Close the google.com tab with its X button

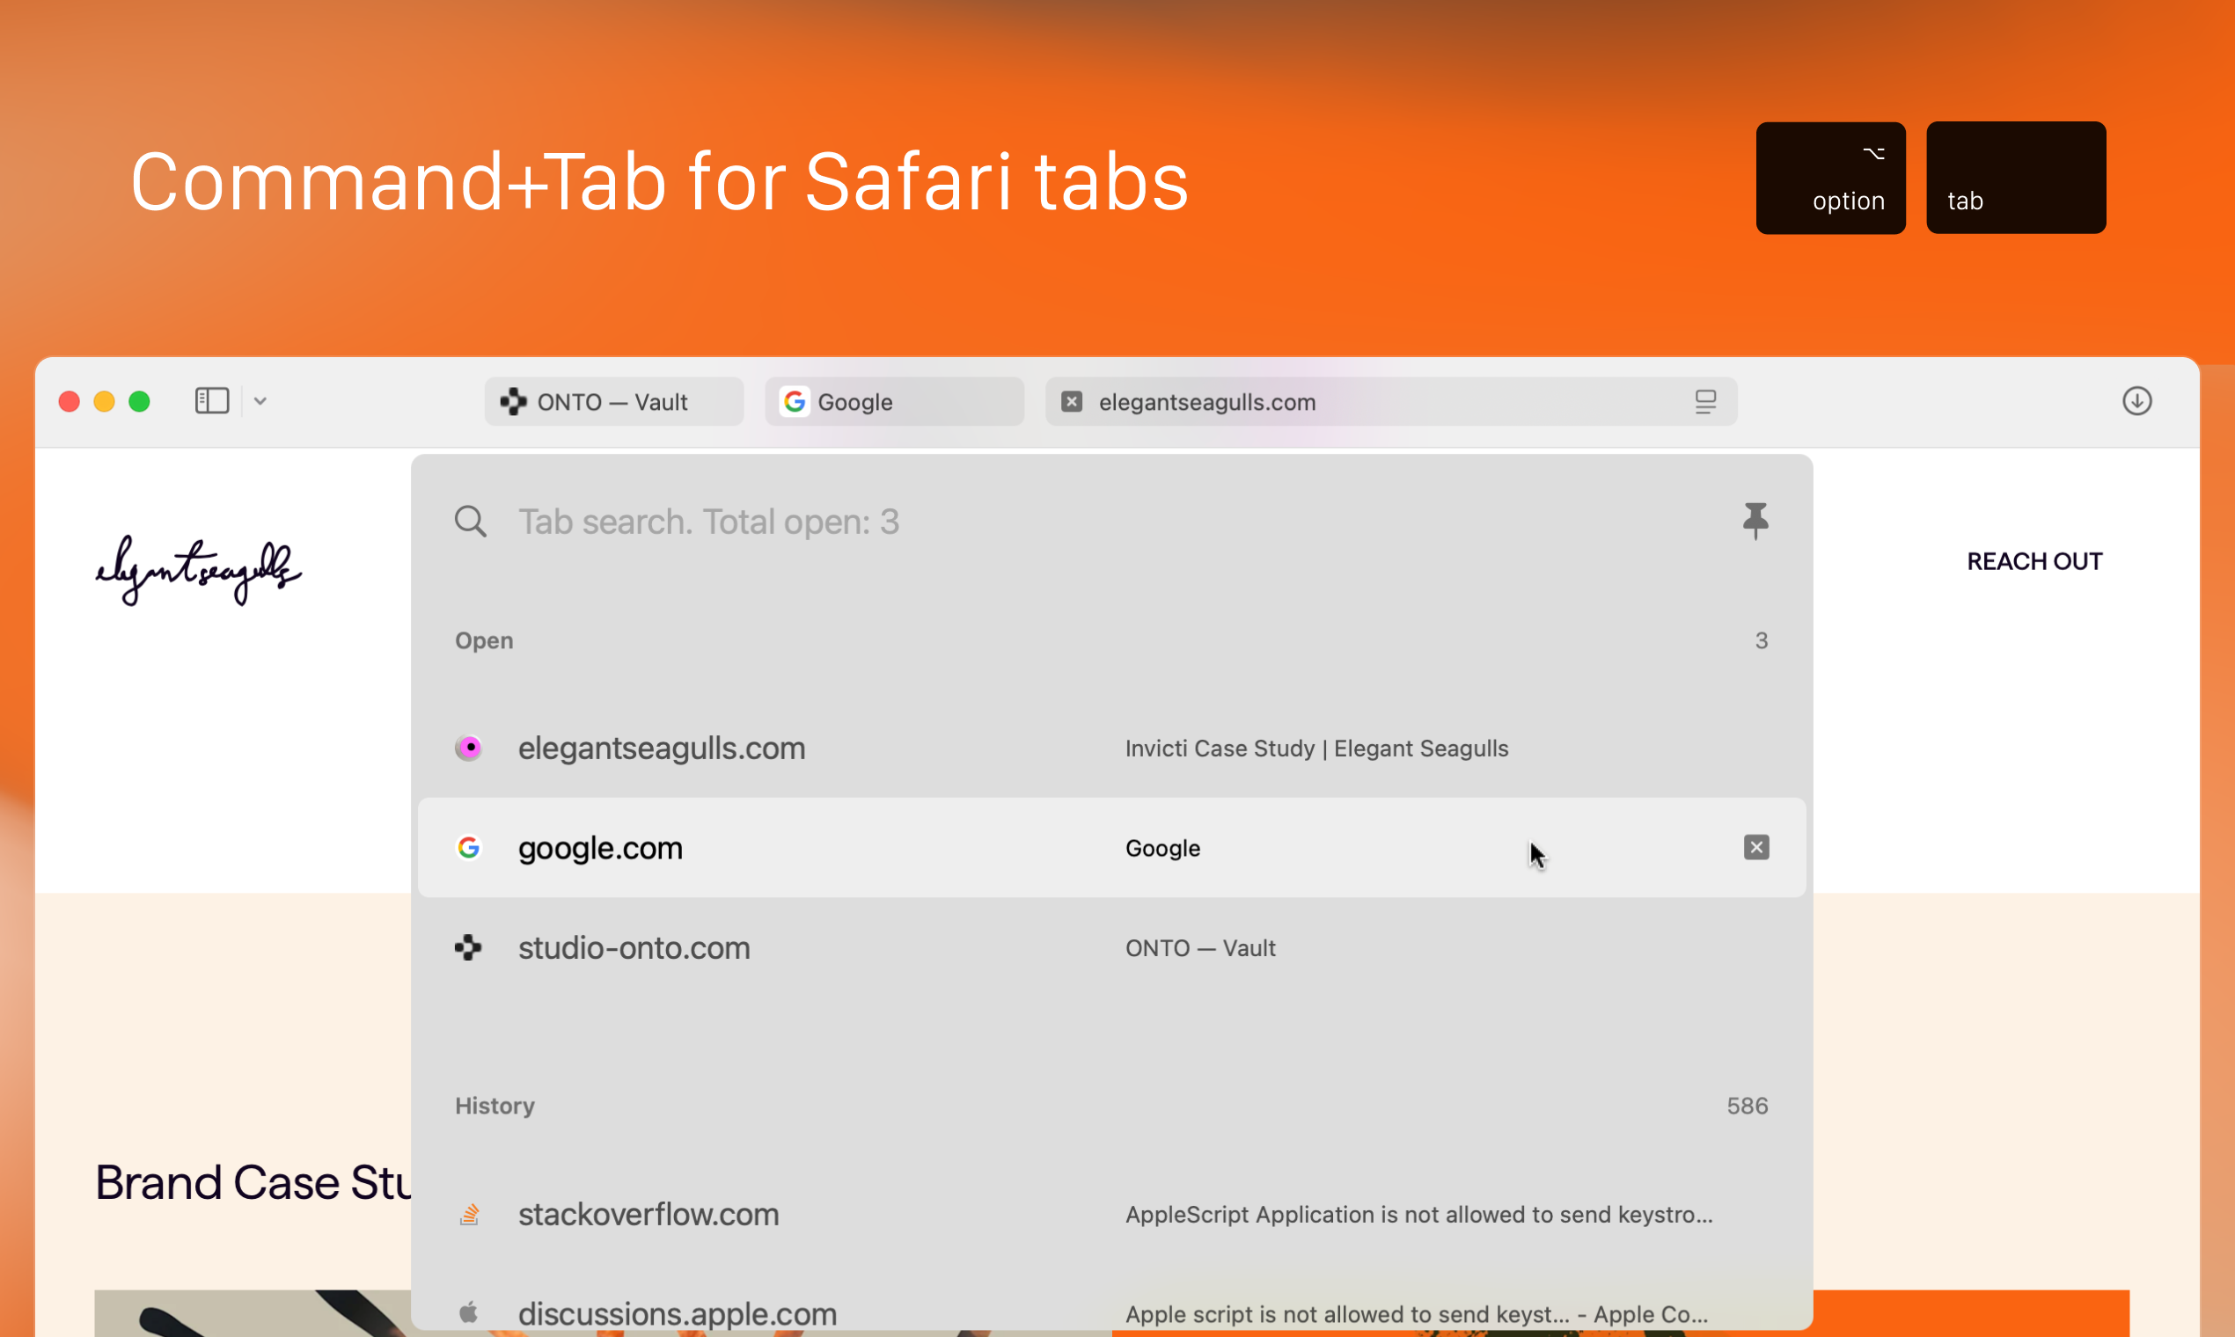(1755, 847)
